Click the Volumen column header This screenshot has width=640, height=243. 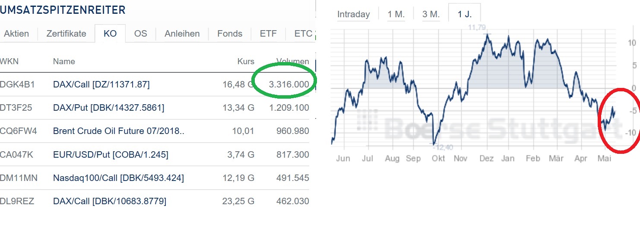pos(292,62)
